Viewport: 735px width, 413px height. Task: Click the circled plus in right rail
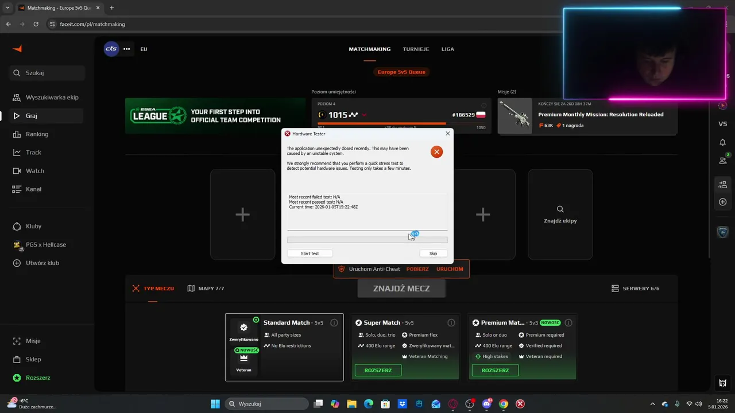coord(722,202)
